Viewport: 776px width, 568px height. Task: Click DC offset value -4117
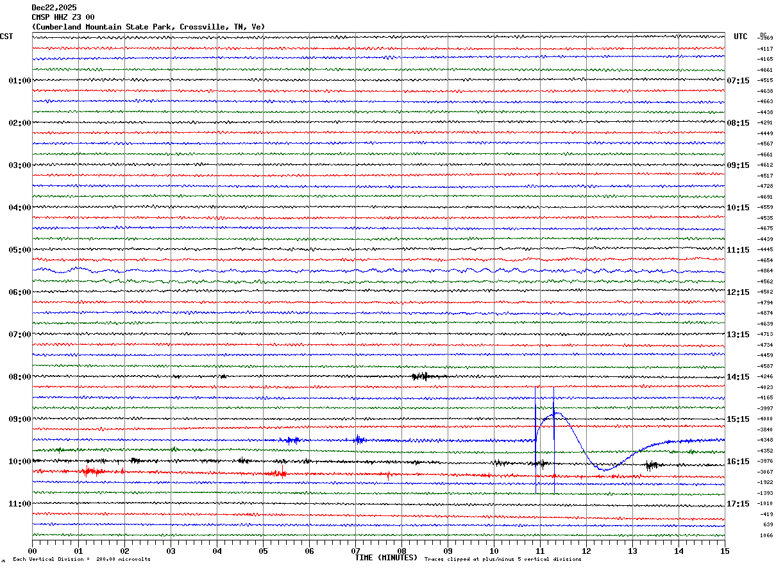[766, 49]
